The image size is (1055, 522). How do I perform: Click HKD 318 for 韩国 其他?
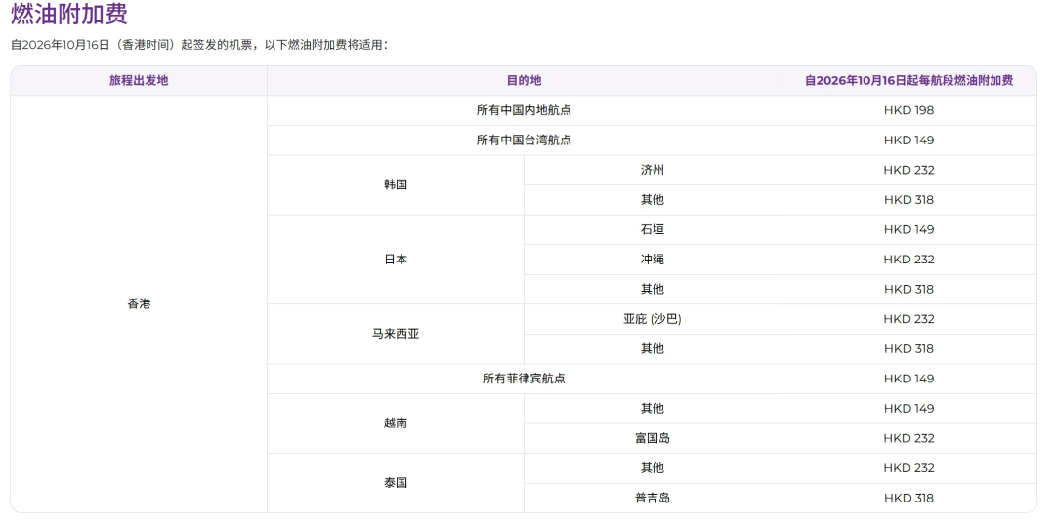(x=908, y=199)
